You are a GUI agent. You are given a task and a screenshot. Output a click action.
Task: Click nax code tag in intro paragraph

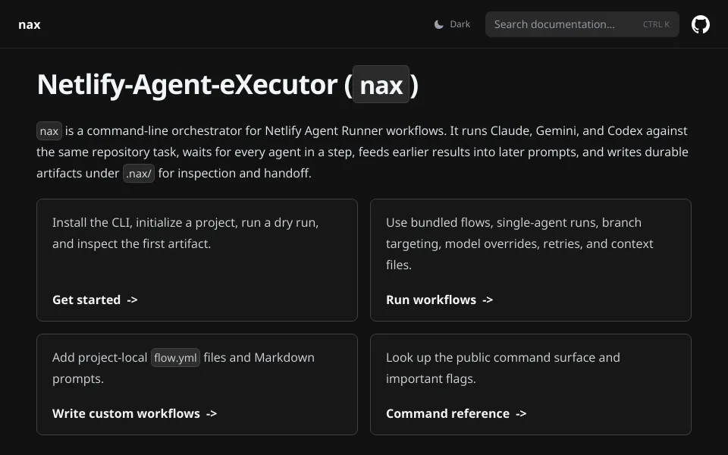click(49, 131)
